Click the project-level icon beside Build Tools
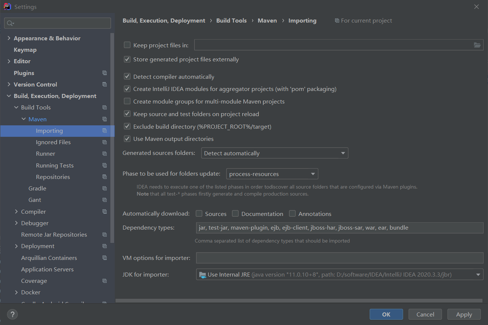 coord(105,107)
